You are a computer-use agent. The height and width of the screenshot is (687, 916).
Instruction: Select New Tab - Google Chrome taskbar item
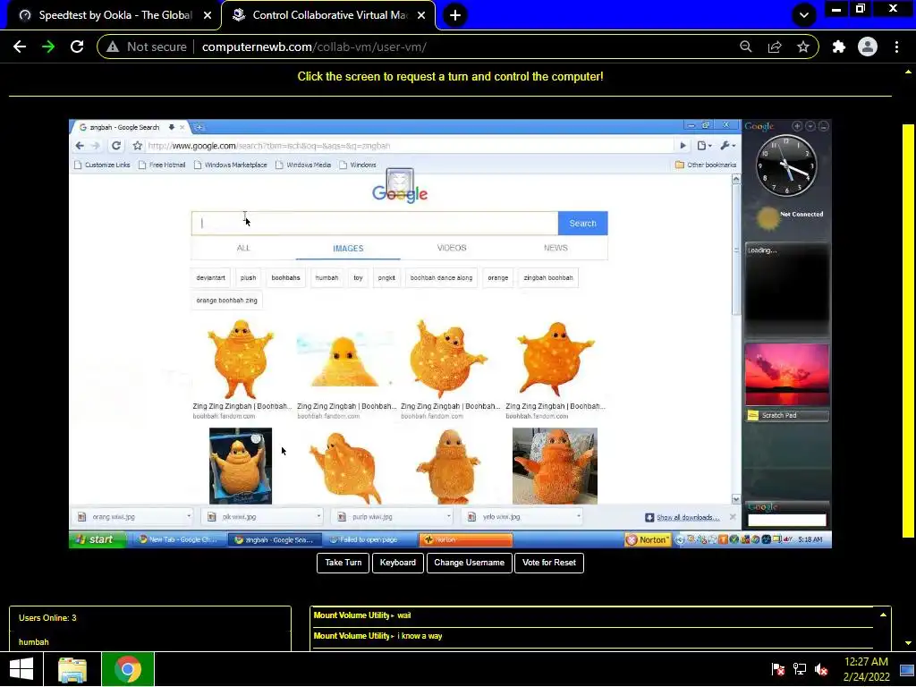tap(178, 539)
